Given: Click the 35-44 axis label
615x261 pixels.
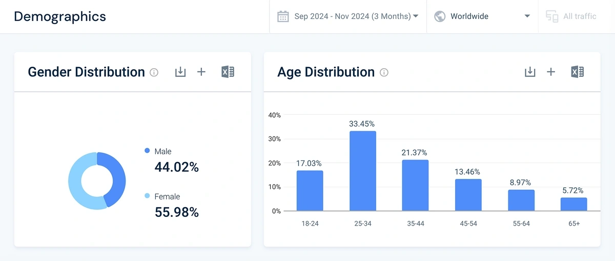Looking at the screenshot, I should (415, 224).
